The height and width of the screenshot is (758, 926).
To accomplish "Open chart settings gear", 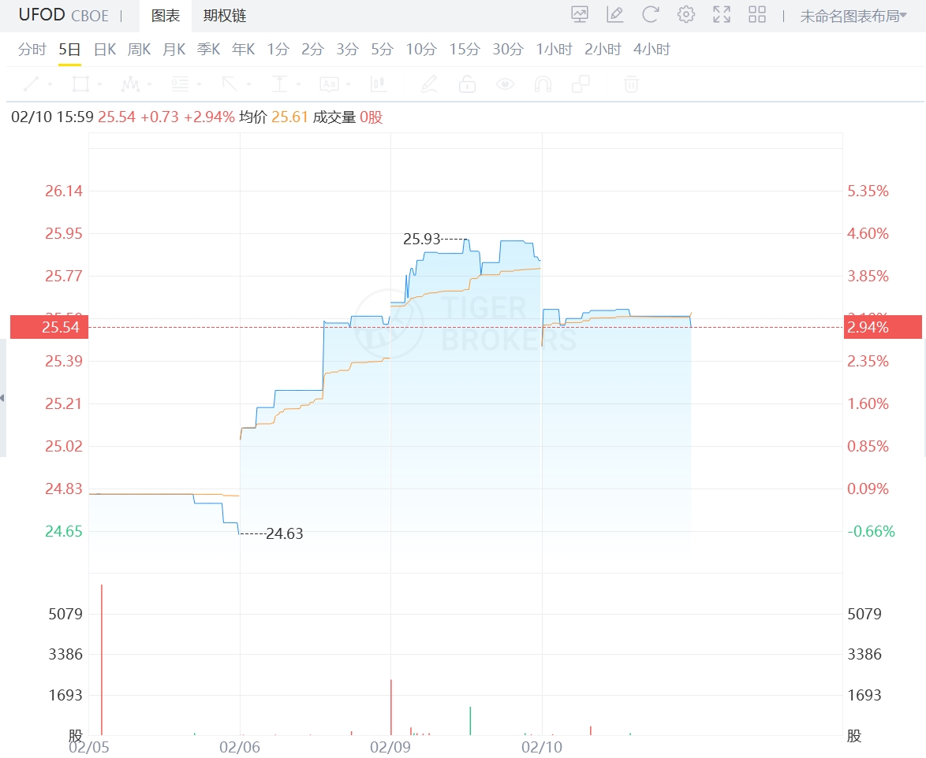I will click(x=685, y=14).
